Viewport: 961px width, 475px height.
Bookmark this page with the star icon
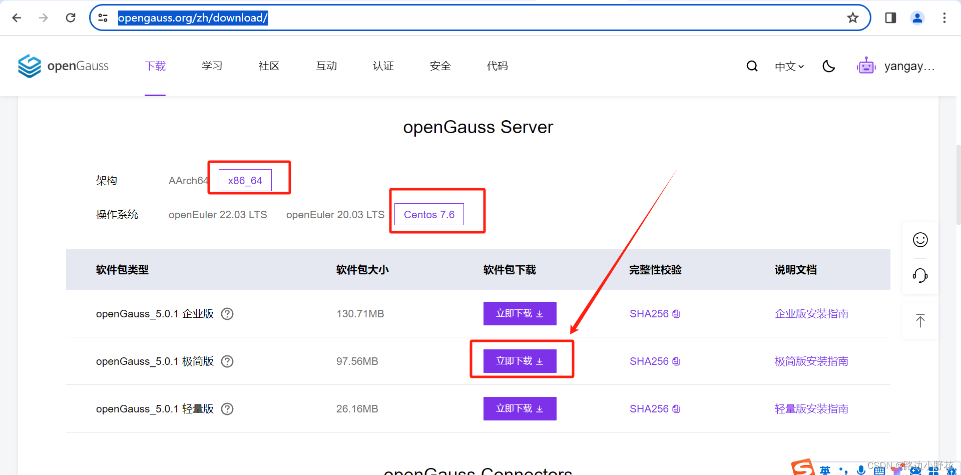point(853,18)
